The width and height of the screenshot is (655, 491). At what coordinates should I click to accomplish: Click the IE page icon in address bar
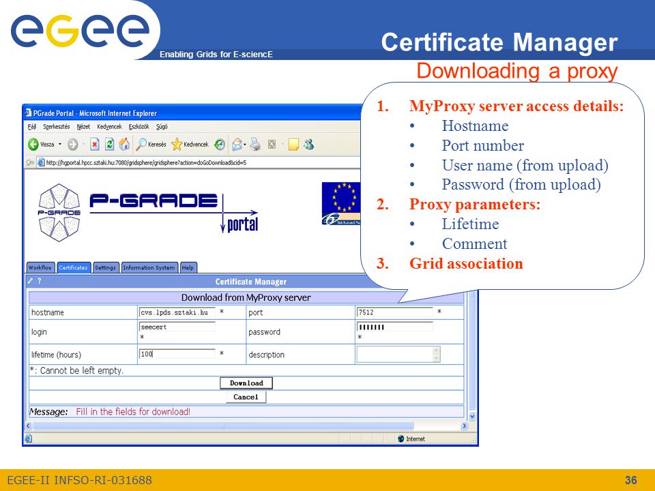(x=41, y=162)
